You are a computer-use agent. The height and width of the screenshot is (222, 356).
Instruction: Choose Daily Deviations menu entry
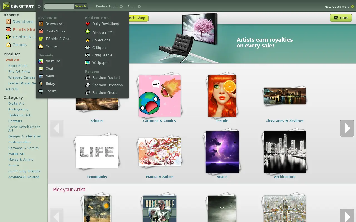(x=105, y=24)
